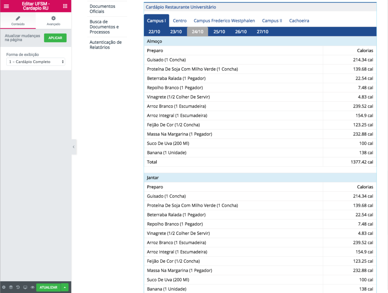Open page settings gear in footer
This screenshot has height=293, width=388.
4,287
